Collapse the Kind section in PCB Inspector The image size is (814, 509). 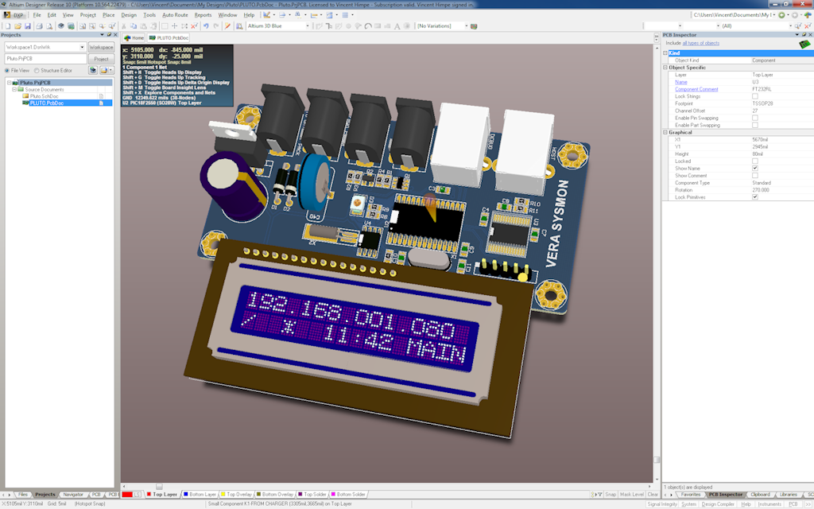pyautogui.click(x=665, y=53)
